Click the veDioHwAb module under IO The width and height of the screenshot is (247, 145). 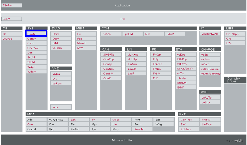(210, 34)
